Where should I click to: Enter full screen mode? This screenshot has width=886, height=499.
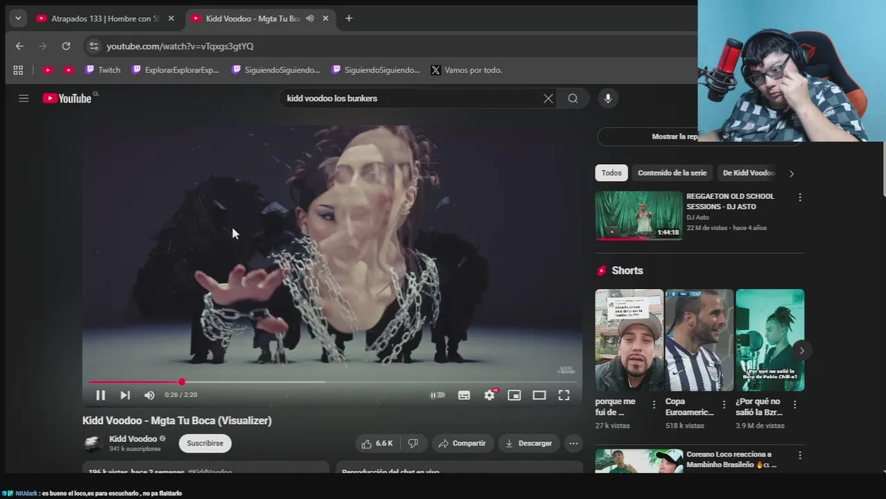point(564,395)
